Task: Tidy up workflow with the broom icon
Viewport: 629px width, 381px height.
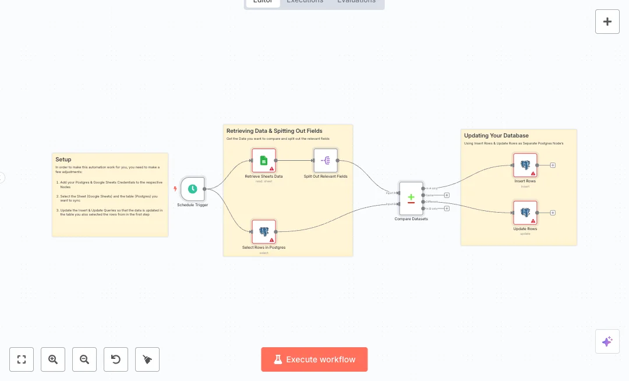Action: 147,359
